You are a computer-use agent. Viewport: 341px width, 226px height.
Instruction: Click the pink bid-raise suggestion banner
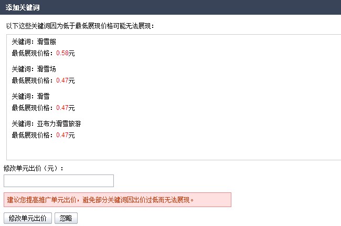coord(118,200)
